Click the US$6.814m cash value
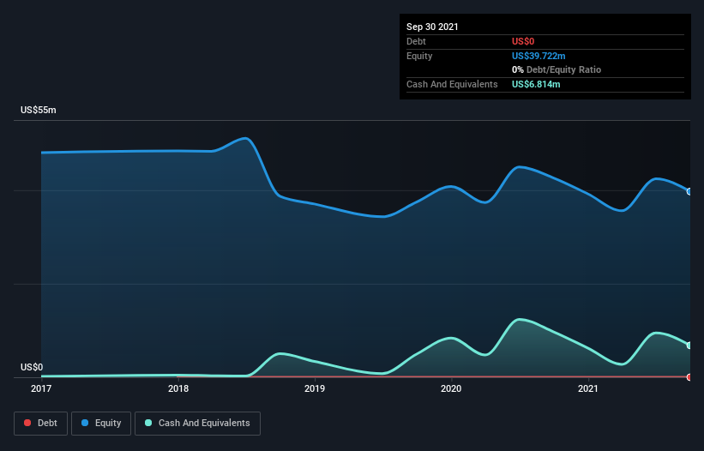 536,84
